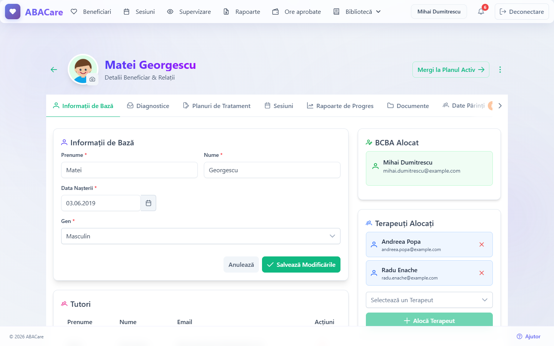
Task: Click the andreea.popa@example.com email text
Action: (x=411, y=250)
